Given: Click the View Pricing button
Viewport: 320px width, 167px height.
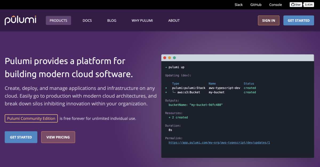Looking at the screenshot, I should pos(58,137).
